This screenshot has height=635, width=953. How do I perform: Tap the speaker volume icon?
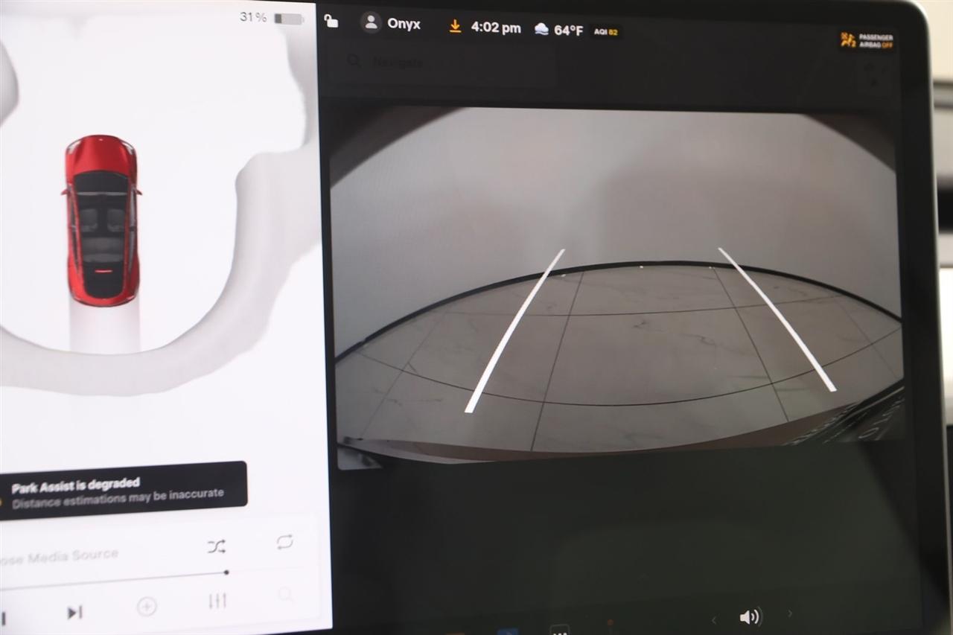click(x=750, y=616)
